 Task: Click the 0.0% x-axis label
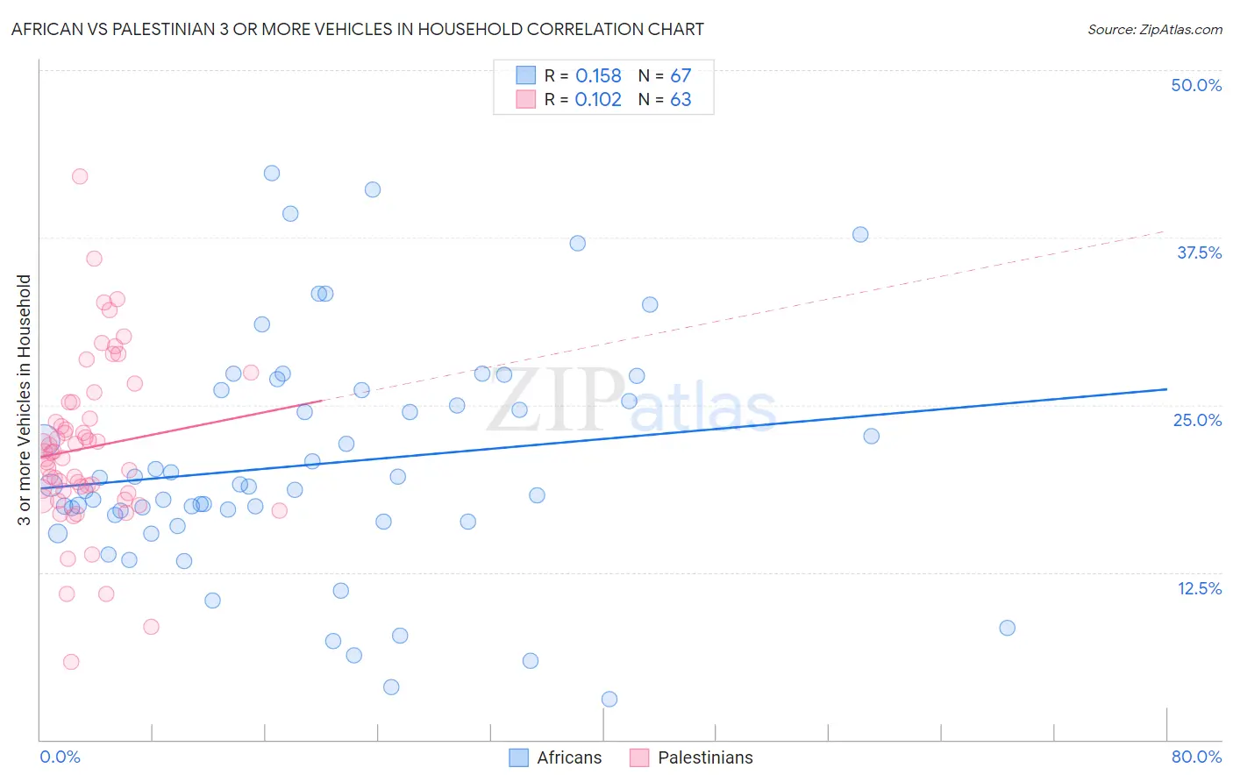(60, 757)
